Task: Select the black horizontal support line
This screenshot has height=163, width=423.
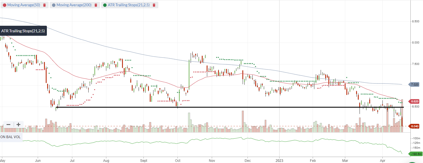Action: [230, 107]
